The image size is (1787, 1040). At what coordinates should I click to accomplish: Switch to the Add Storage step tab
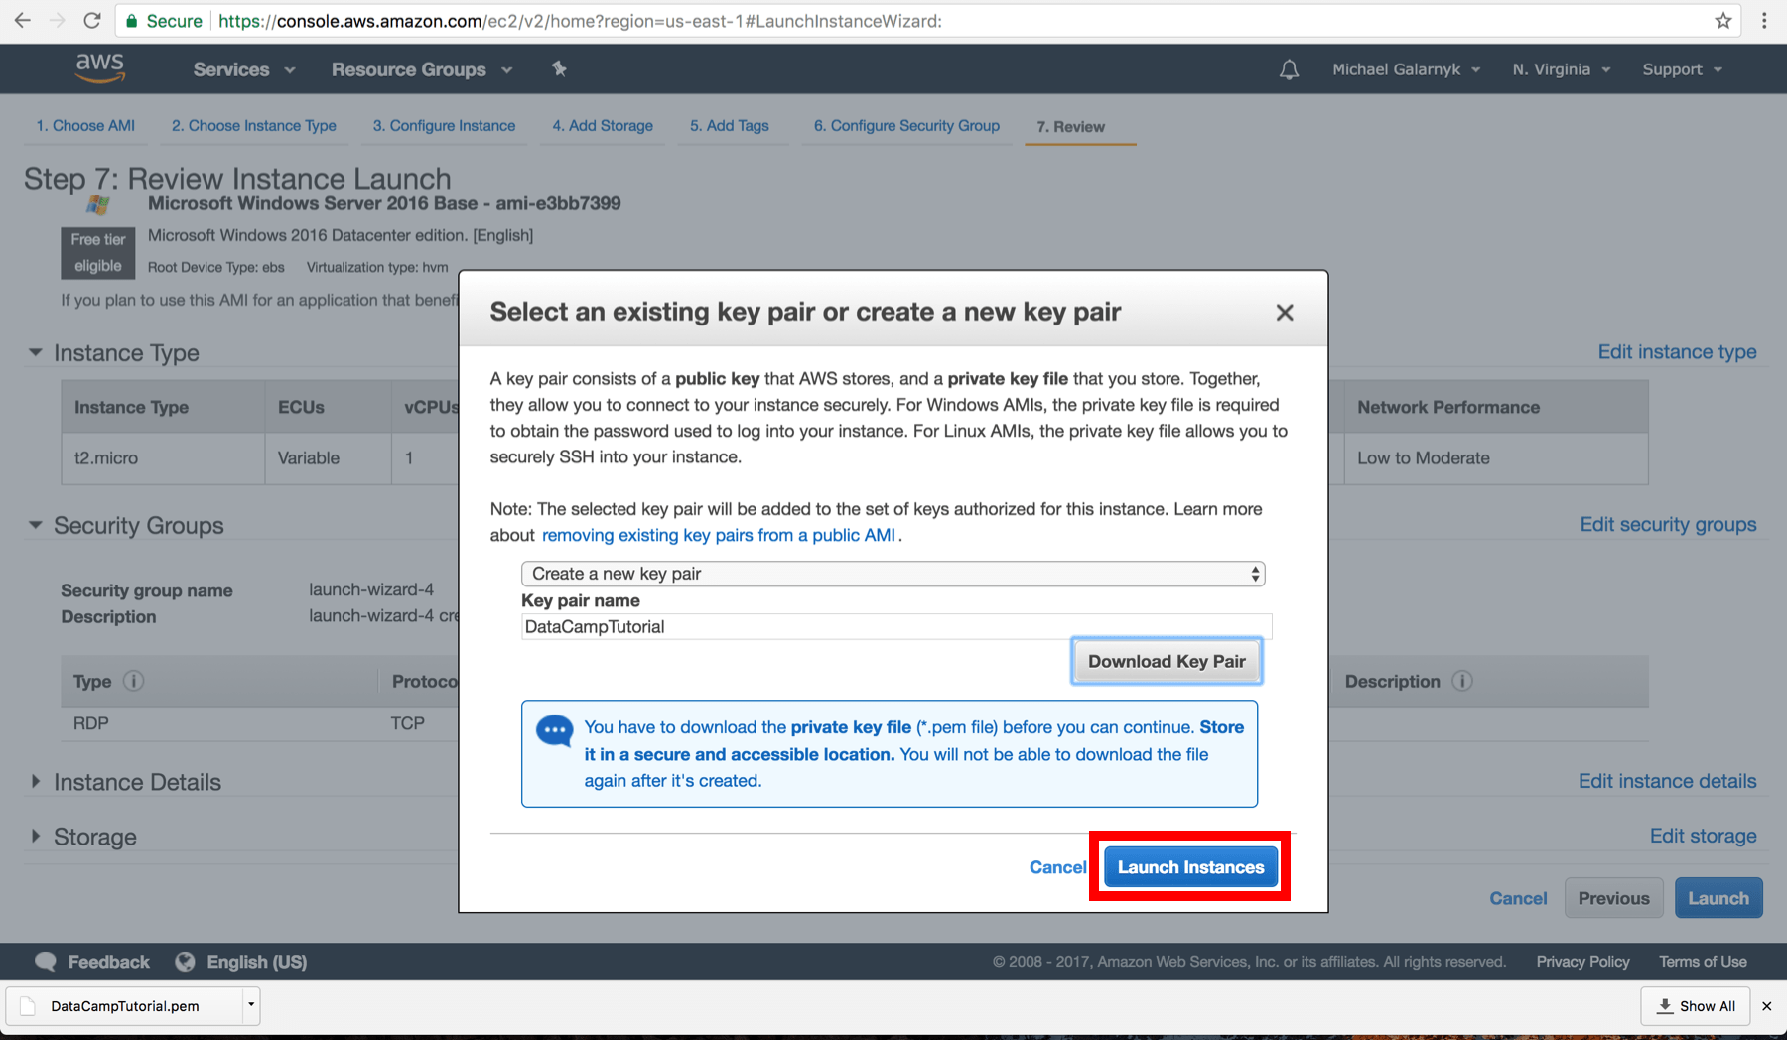point(602,126)
